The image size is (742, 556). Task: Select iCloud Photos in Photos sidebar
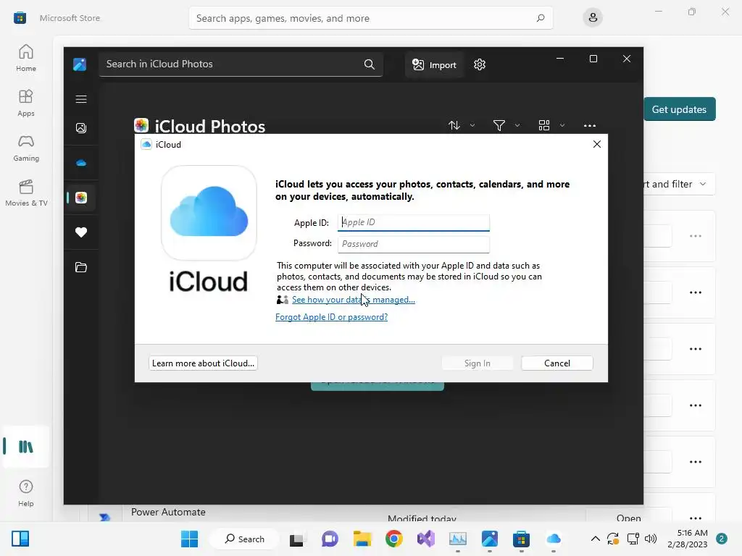click(x=81, y=198)
